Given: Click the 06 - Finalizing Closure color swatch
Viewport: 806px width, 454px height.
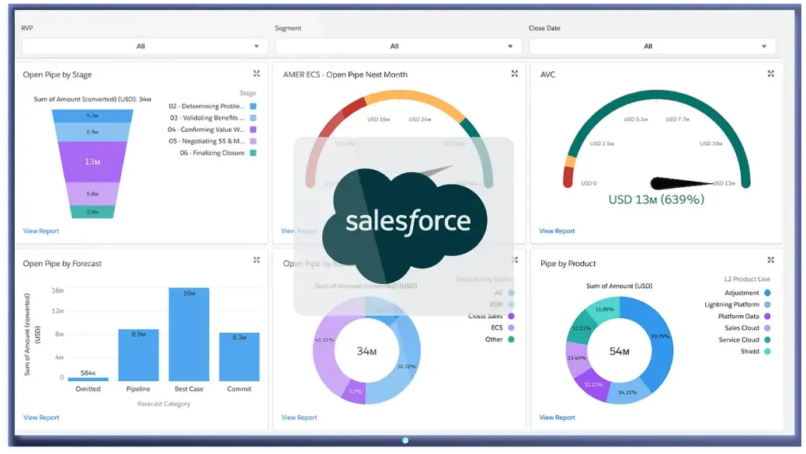Looking at the screenshot, I should tap(253, 153).
